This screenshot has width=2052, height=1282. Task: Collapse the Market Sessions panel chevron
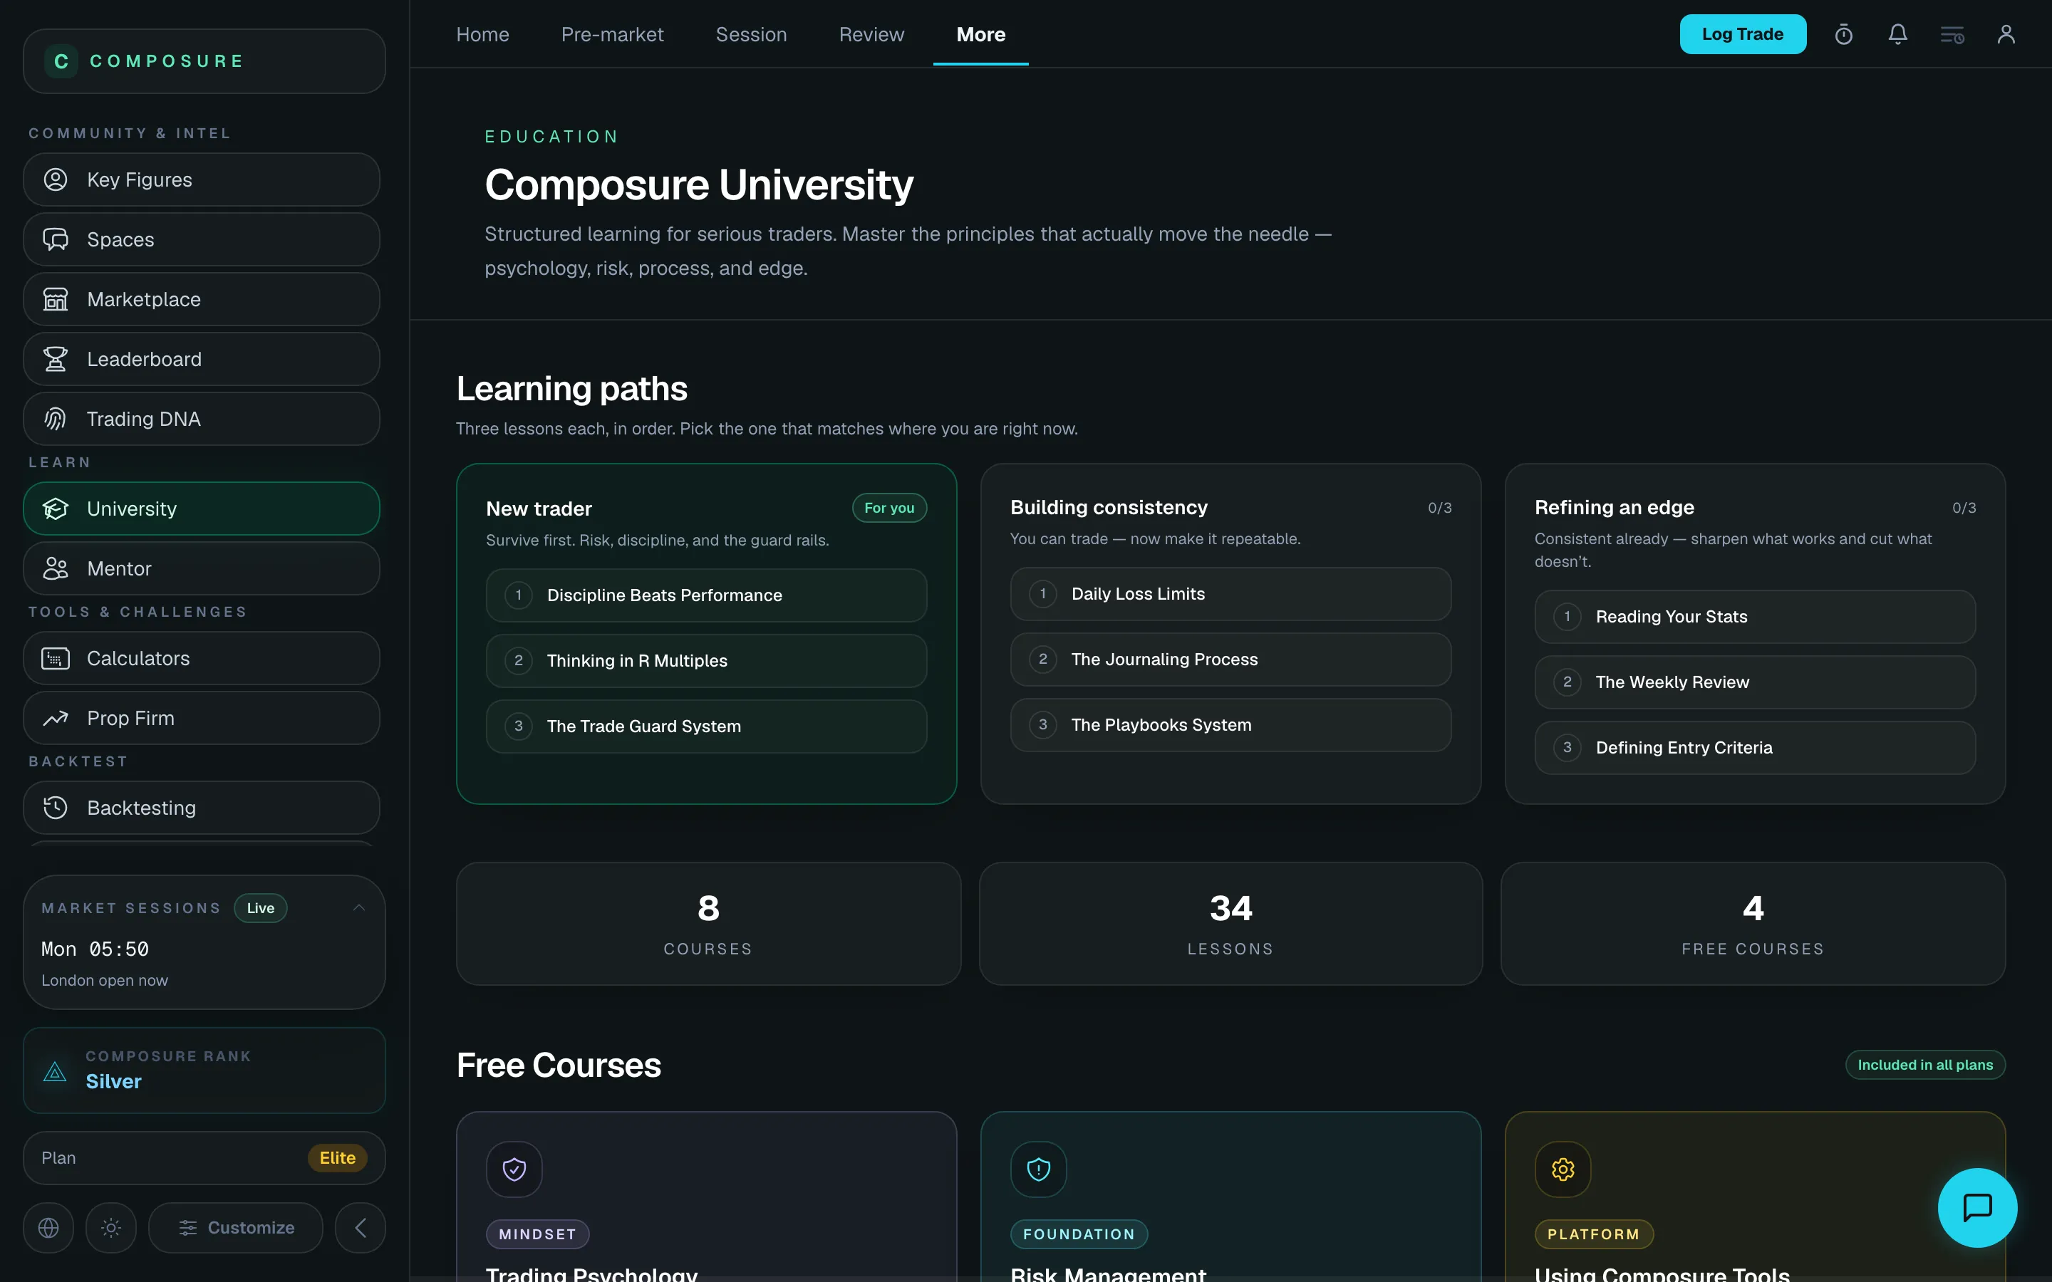(358, 908)
